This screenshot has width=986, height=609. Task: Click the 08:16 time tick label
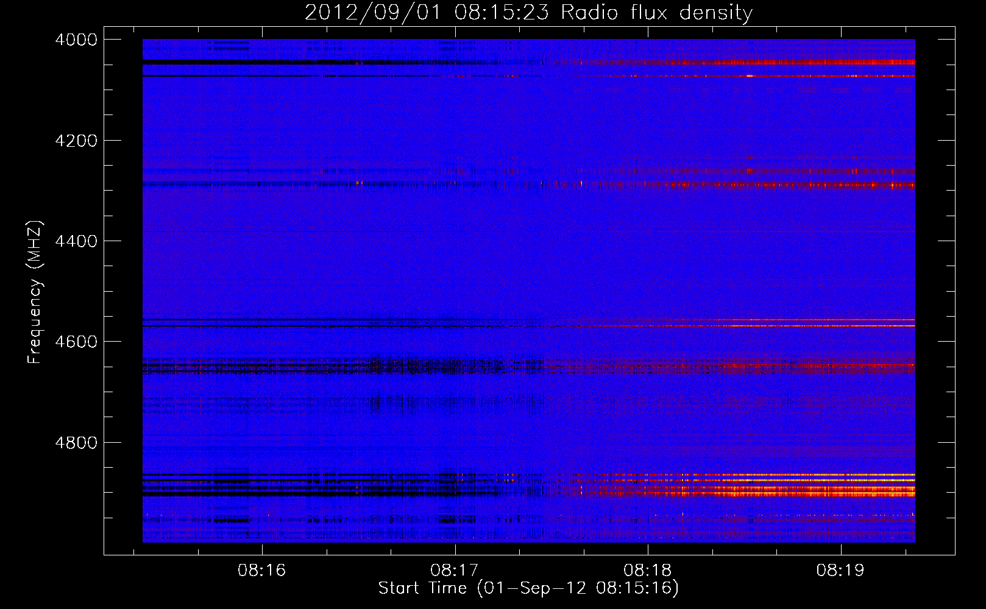point(261,571)
